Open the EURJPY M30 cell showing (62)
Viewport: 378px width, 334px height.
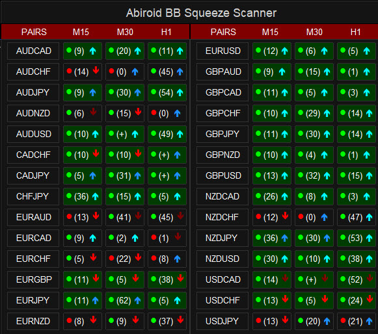tap(125, 300)
